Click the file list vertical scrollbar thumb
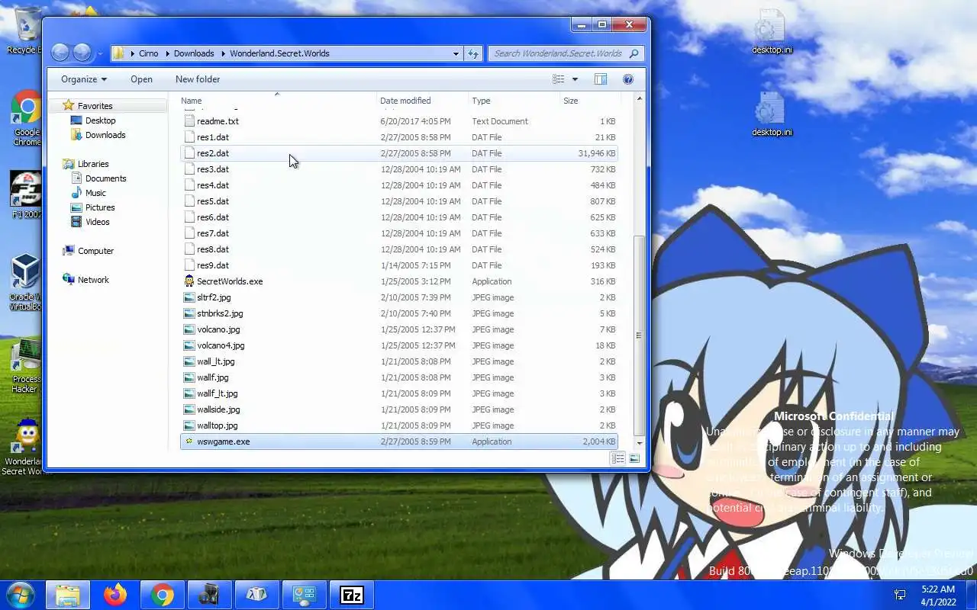 click(x=640, y=335)
